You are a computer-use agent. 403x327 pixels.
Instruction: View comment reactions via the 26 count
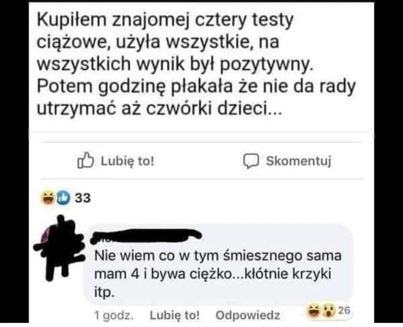point(344,310)
